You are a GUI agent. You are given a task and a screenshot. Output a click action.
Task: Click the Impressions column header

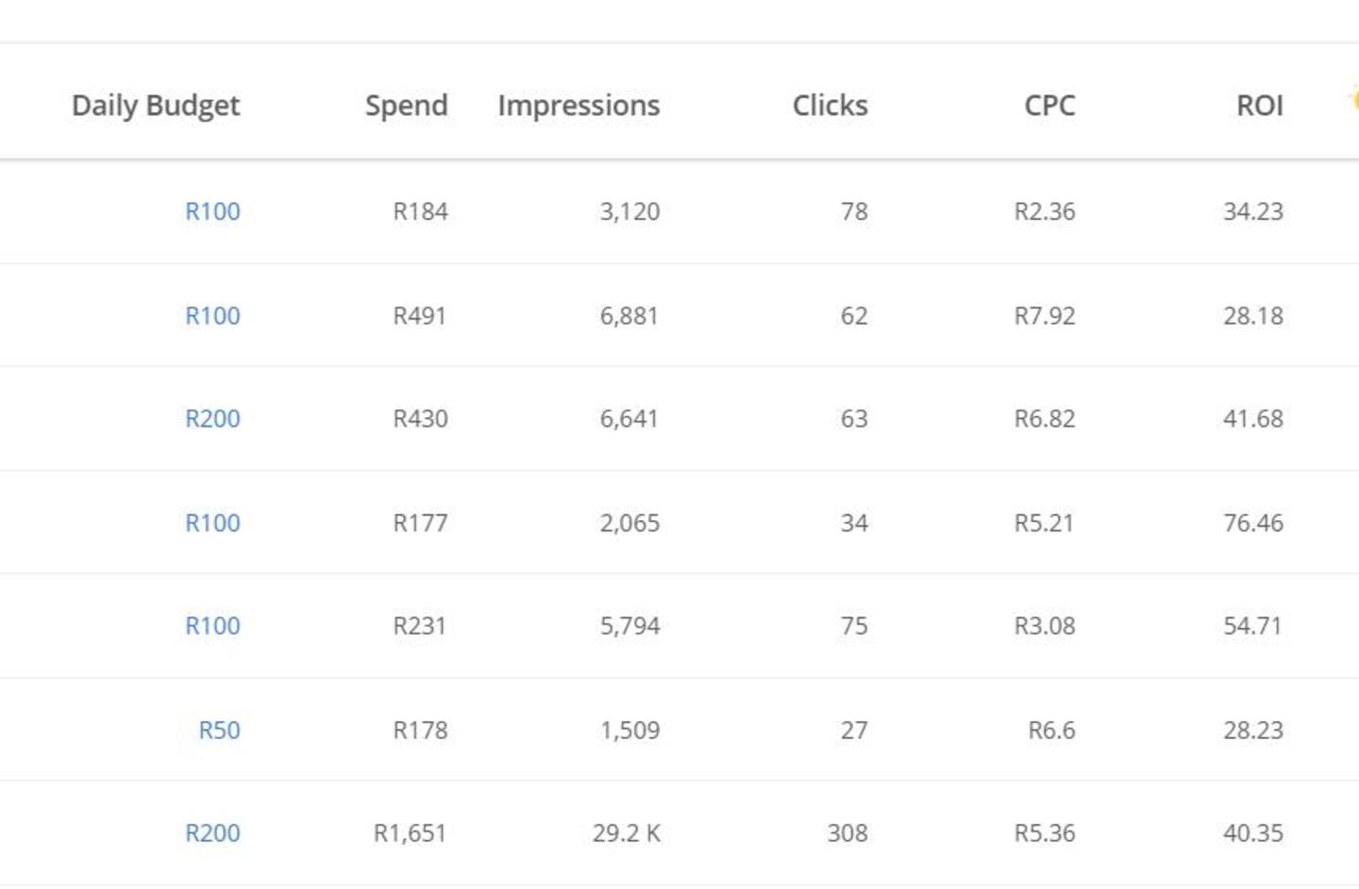click(579, 105)
